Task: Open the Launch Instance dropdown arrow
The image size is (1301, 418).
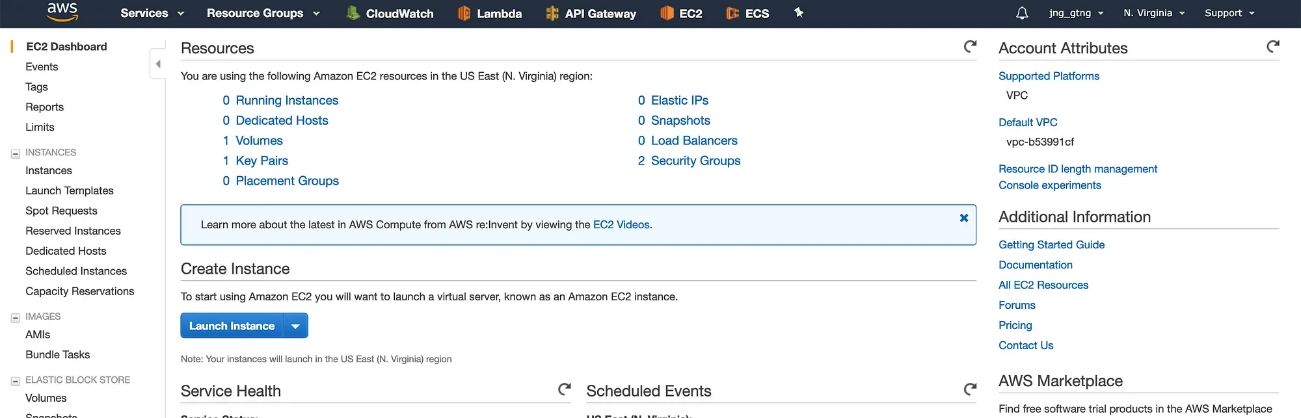Action: click(296, 325)
